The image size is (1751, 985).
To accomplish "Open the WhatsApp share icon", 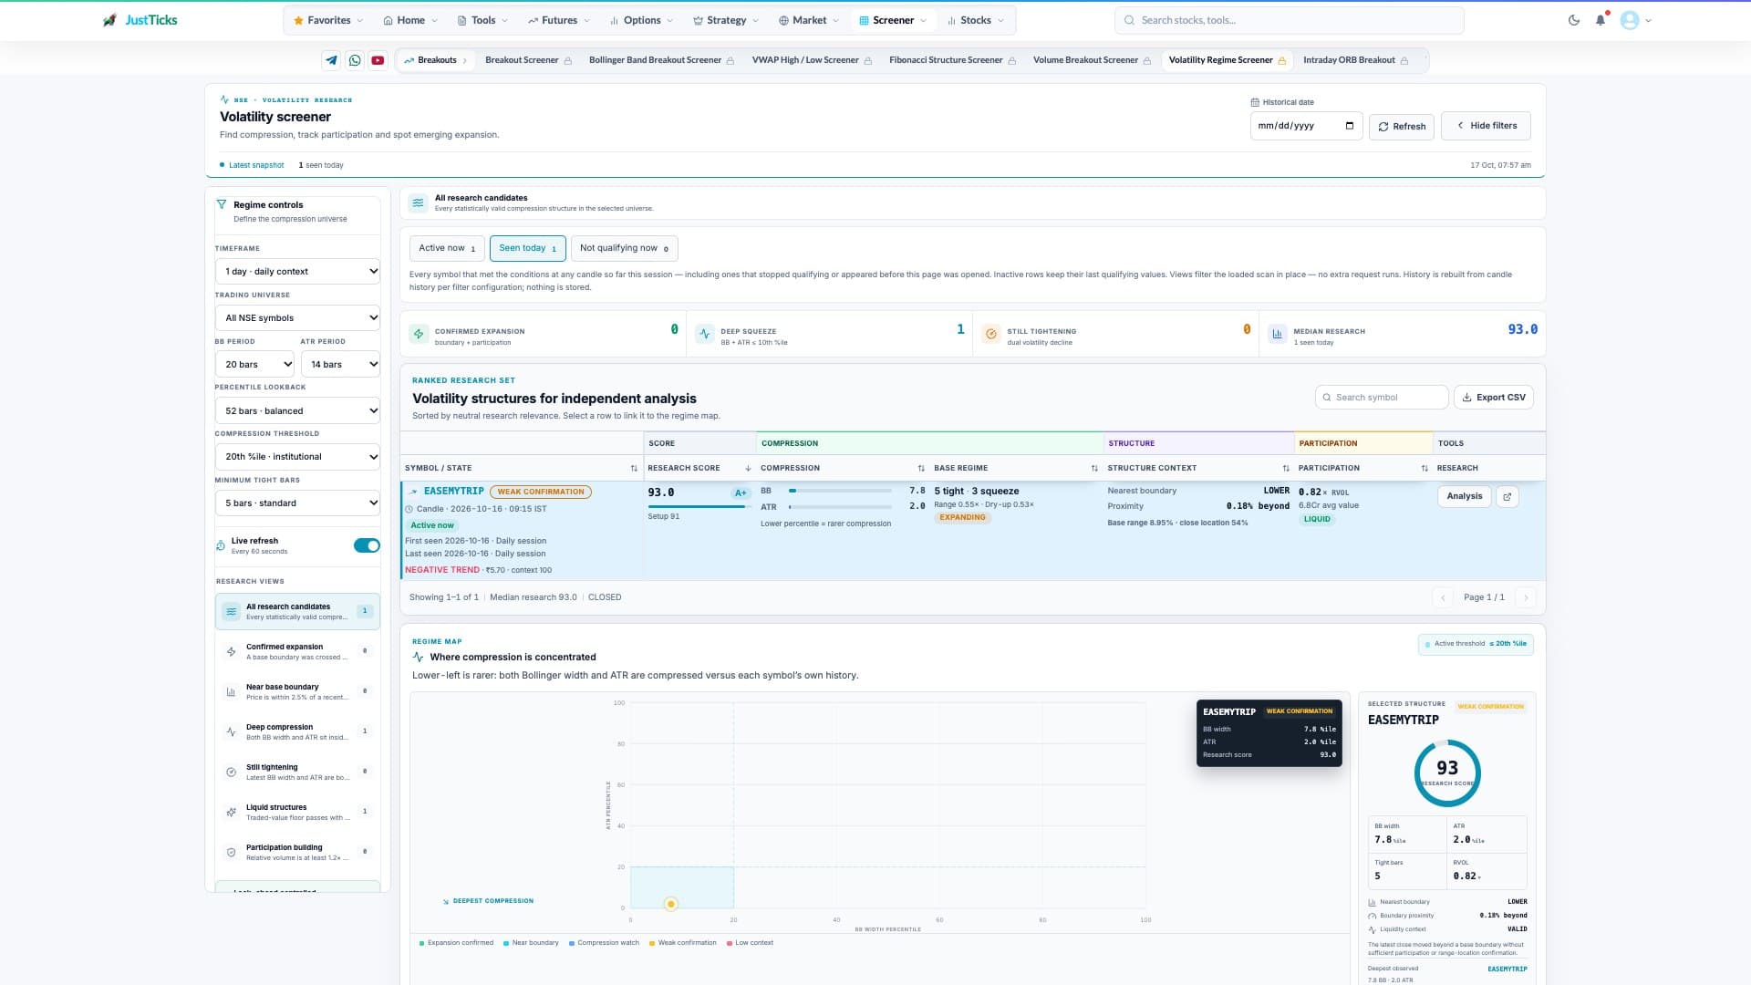I will (x=355, y=60).
